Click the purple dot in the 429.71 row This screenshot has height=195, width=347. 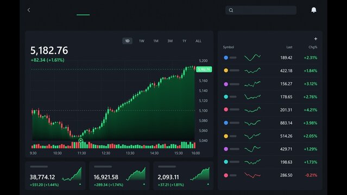226,149
